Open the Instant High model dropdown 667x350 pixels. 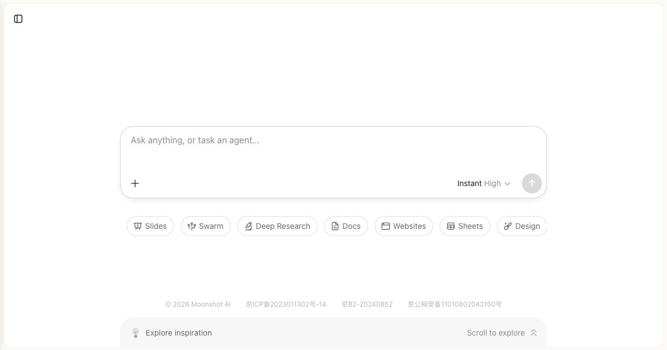click(484, 183)
